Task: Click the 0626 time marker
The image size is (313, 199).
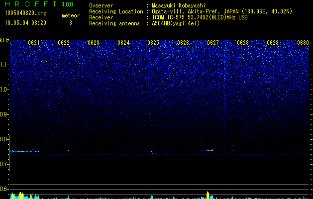Action: pos(183,42)
